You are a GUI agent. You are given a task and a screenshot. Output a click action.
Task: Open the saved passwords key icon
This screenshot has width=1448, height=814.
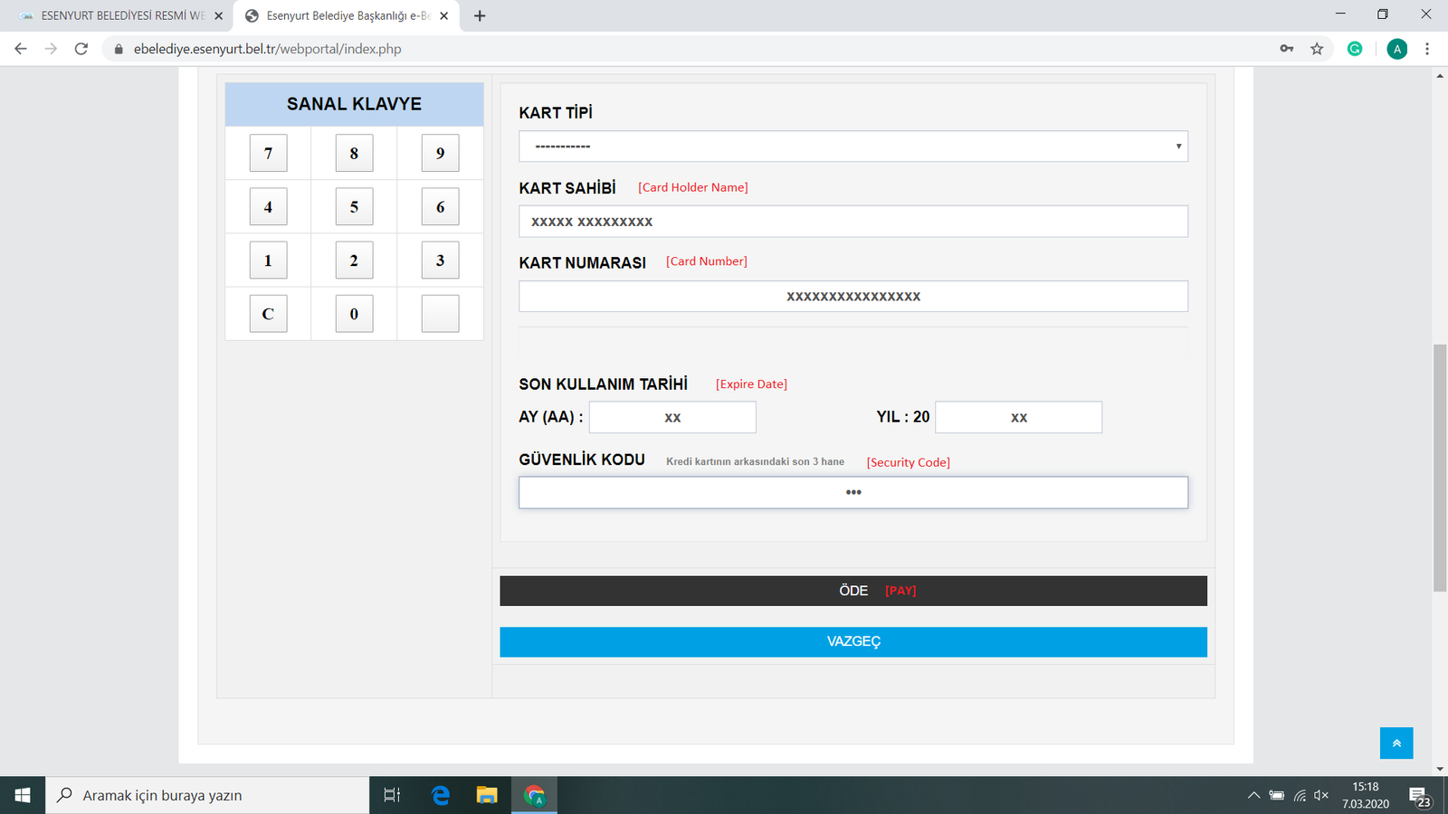(x=1286, y=49)
